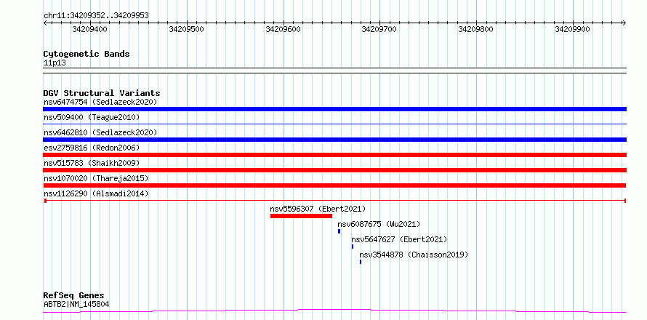Select the short red nsv5596307 bar

pyautogui.click(x=301, y=216)
